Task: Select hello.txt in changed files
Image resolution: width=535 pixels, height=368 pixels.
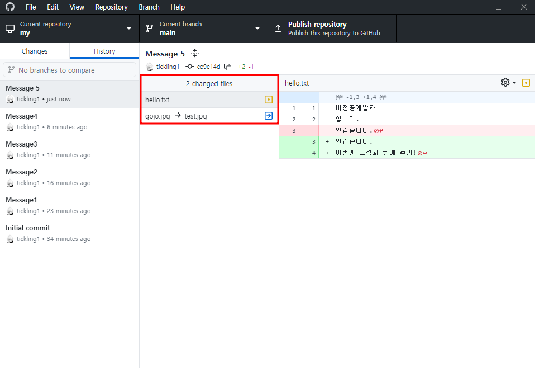Action: pos(209,100)
